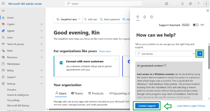Click the Users person icon in sidebar
210x111 pixels.
point(3,37)
